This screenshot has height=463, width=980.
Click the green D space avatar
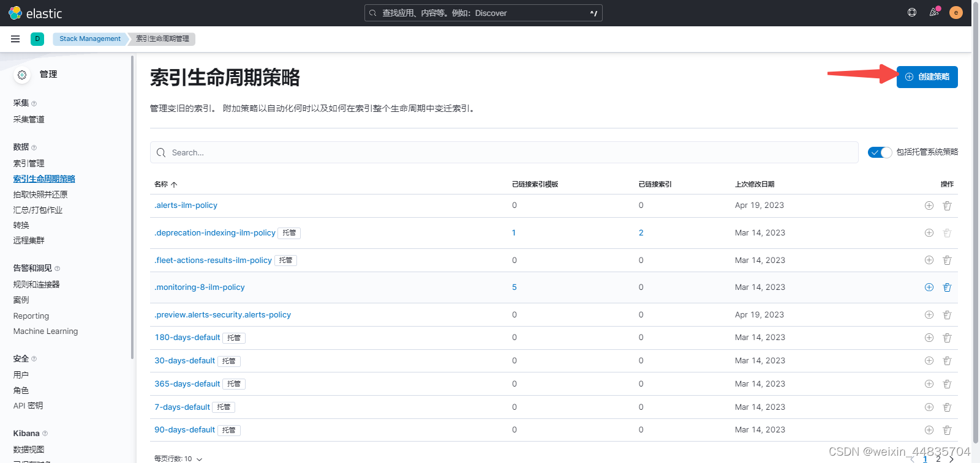[x=37, y=39]
